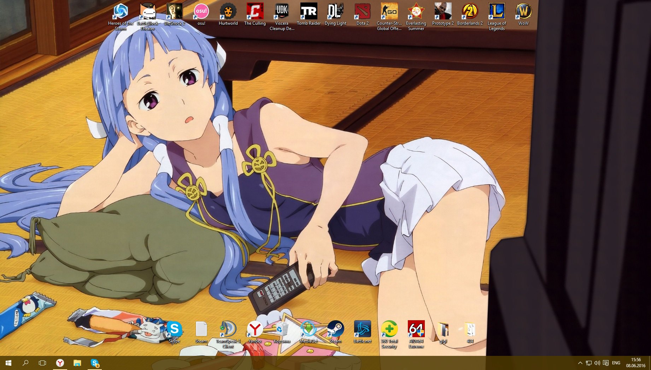Viewport: 651px width, 370px height.
Task: Open Viscera Cleanup Detail shortcut
Action: 282,17
